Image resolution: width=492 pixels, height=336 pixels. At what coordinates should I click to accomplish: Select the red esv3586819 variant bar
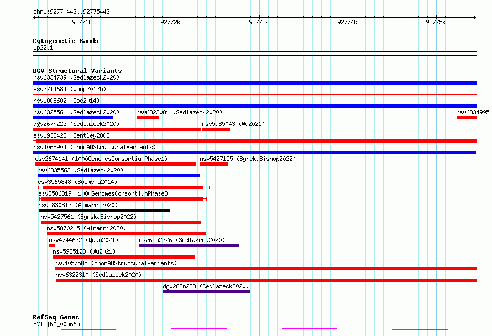click(x=123, y=199)
